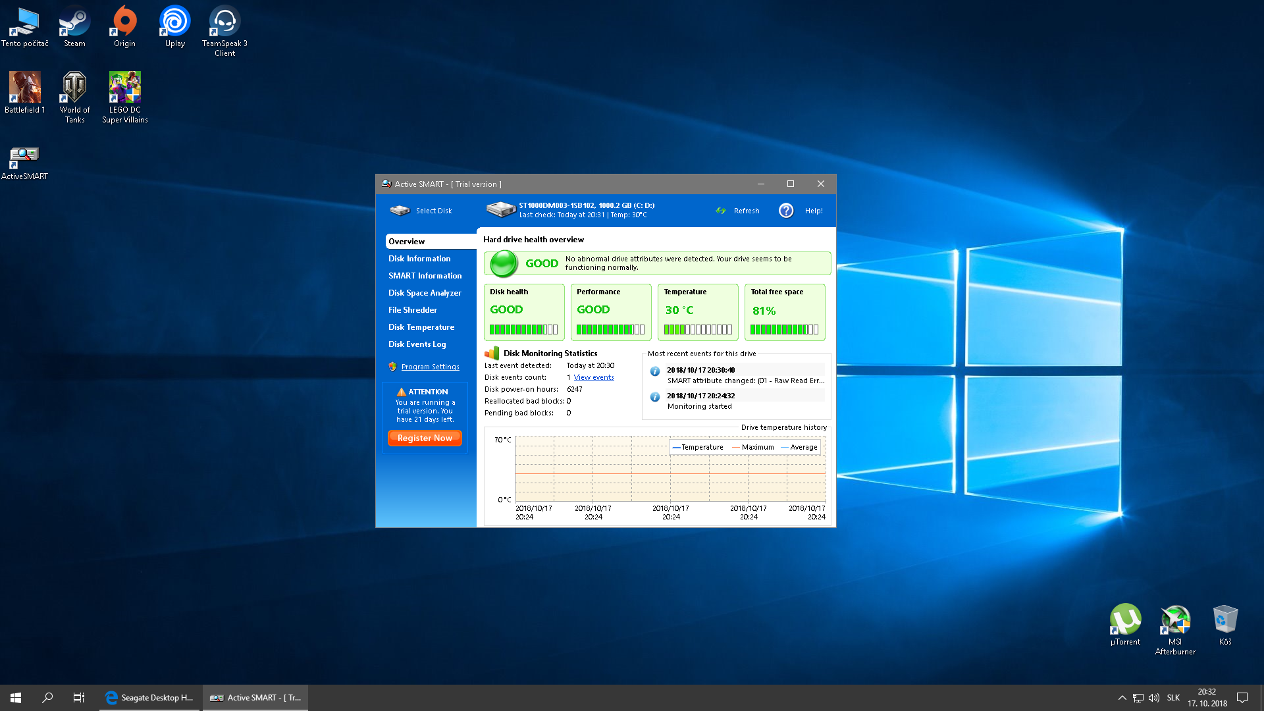Click the MSI Afterburner desktop icon
Screen dimensions: 1264x711
pos(1175,619)
